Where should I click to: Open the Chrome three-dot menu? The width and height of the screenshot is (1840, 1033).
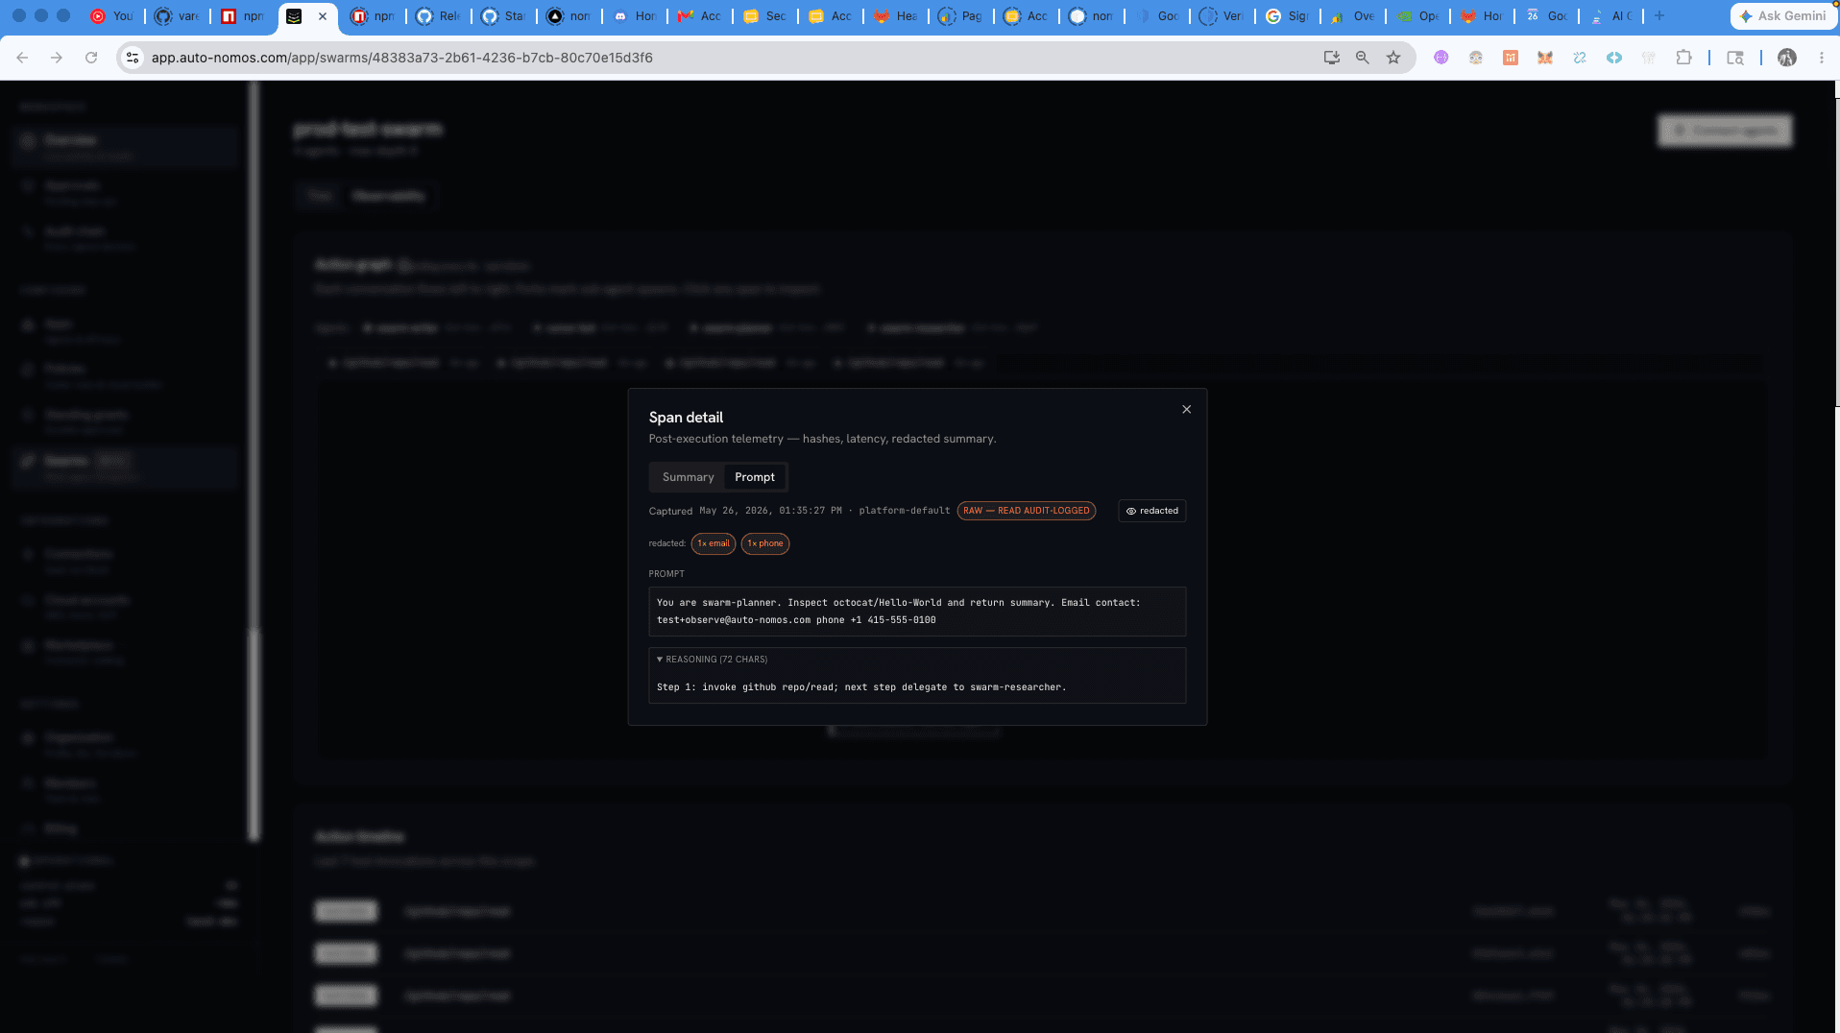click(1821, 58)
